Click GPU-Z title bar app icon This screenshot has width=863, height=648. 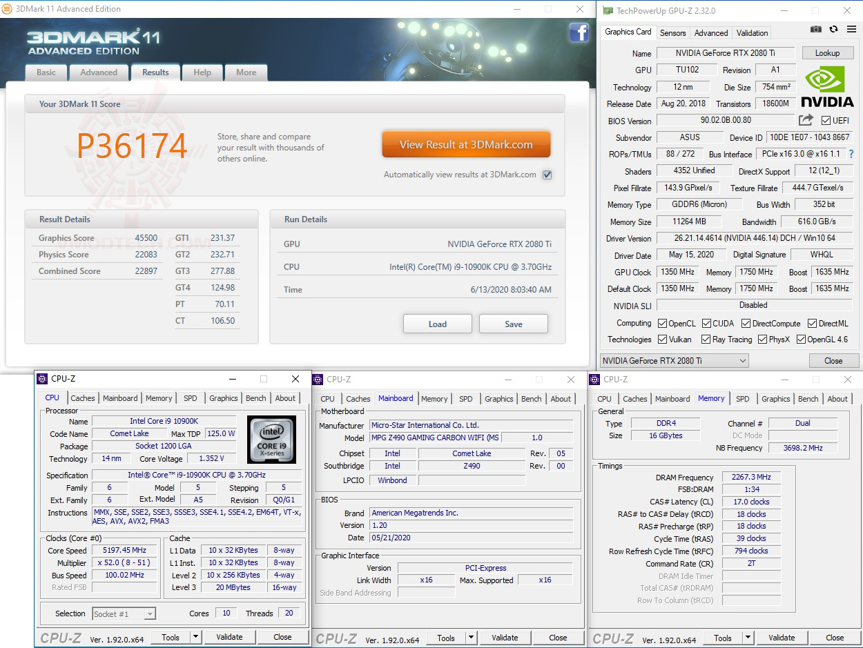point(607,10)
